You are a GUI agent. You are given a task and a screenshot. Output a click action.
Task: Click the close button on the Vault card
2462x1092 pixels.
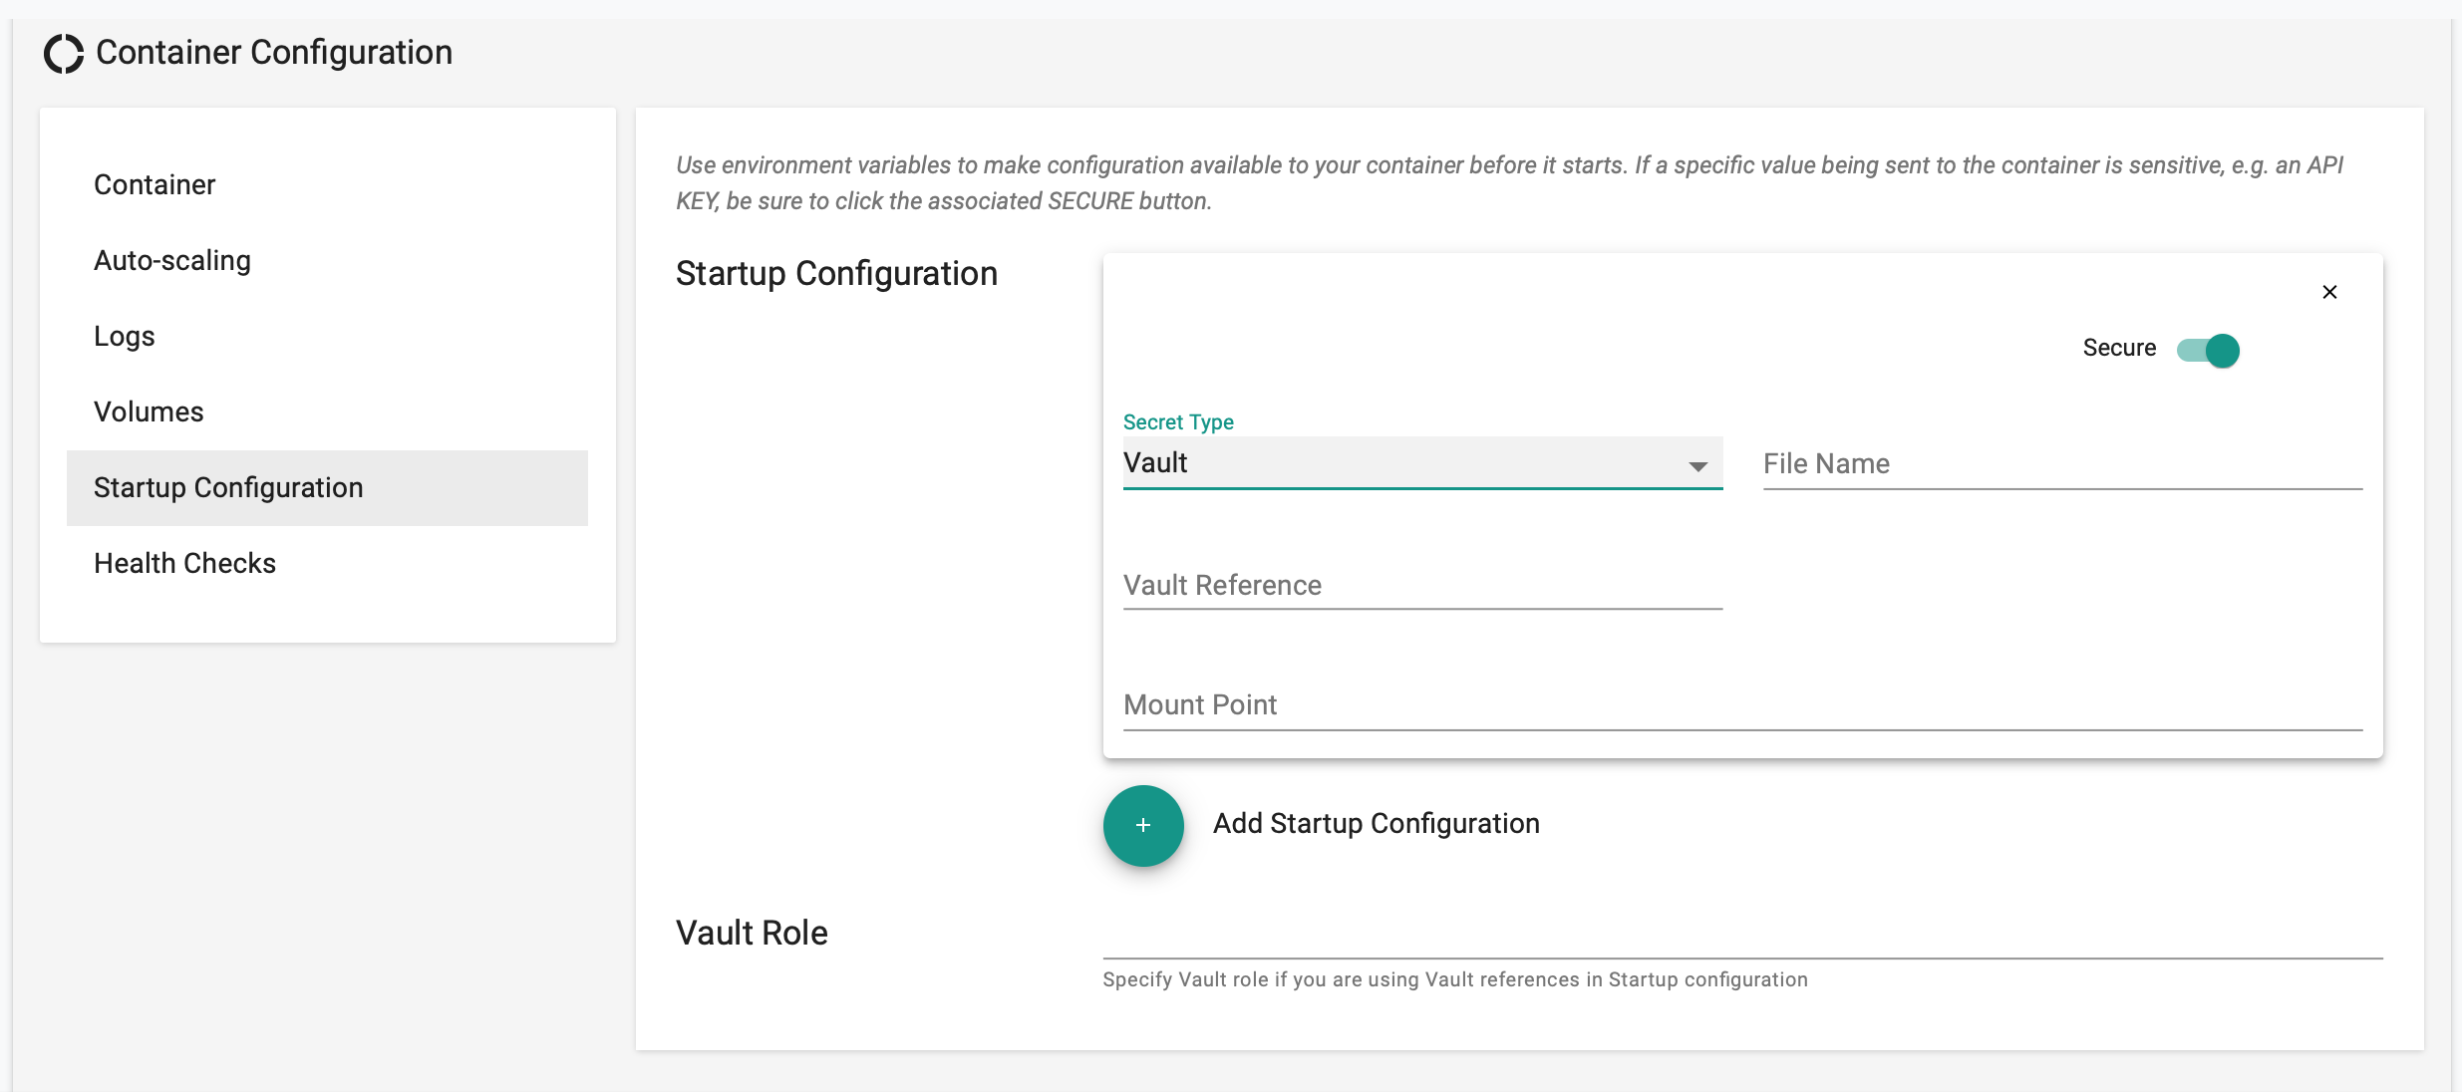click(x=2330, y=292)
